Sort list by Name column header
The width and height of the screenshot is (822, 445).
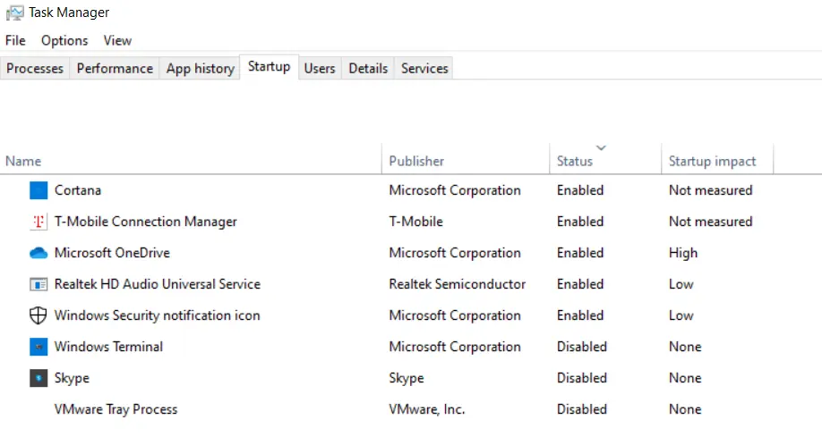23,161
